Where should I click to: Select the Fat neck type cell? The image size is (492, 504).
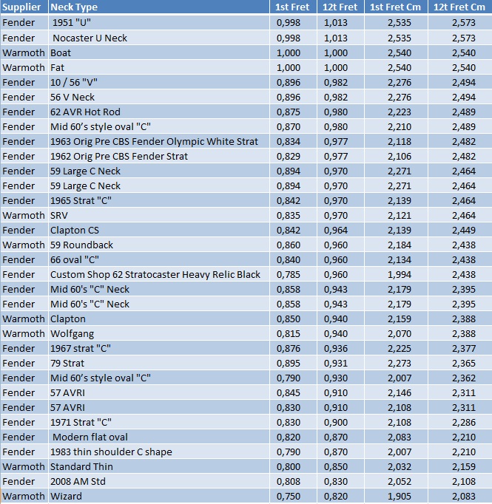159,67
